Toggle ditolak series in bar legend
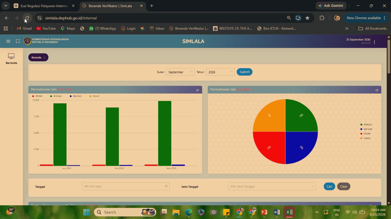391x219 pixels. (x=37, y=96)
